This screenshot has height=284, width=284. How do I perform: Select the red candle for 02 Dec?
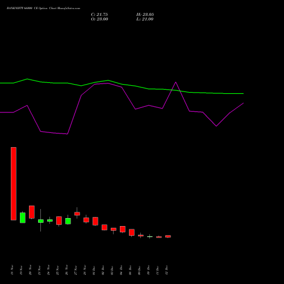click(x=105, y=227)
